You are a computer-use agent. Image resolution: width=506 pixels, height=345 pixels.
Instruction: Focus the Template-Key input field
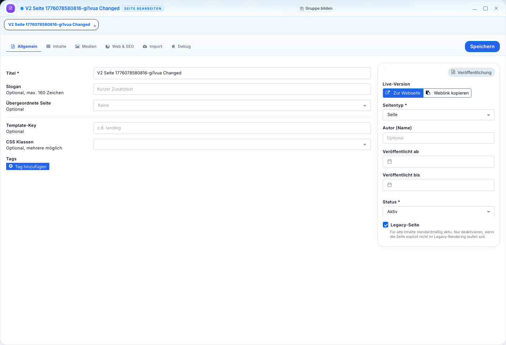click(232, 128)
